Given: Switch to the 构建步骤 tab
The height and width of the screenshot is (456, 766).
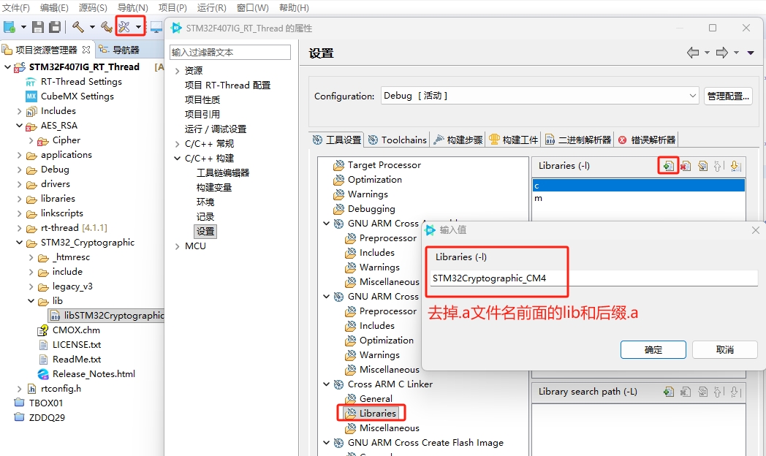Looking at the screenshot, I should (459, 140).
